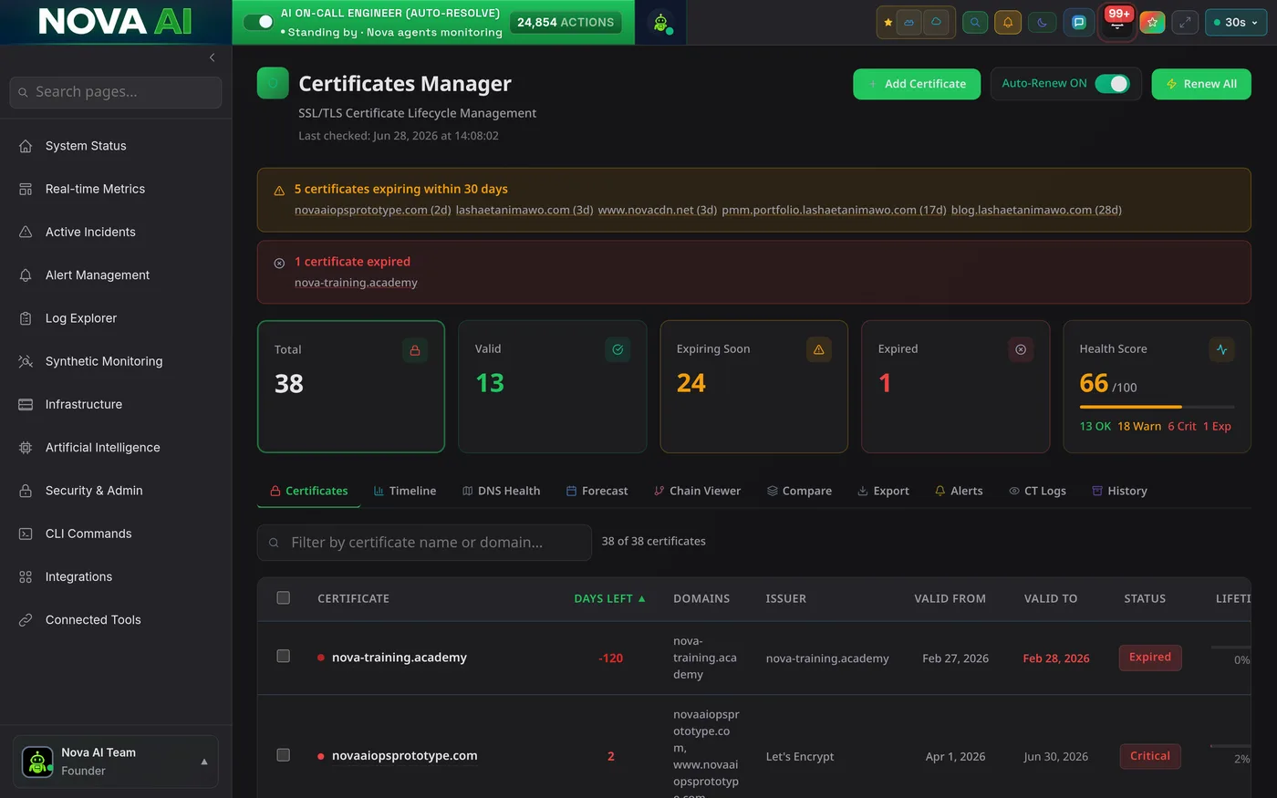Focus the Search pages field in the sidebar

[x=116, y=92]
